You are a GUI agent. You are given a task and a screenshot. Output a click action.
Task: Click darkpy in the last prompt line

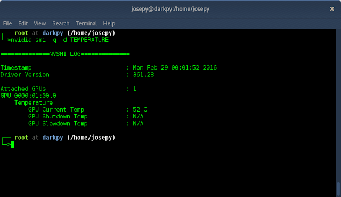[x=53, y=138]
